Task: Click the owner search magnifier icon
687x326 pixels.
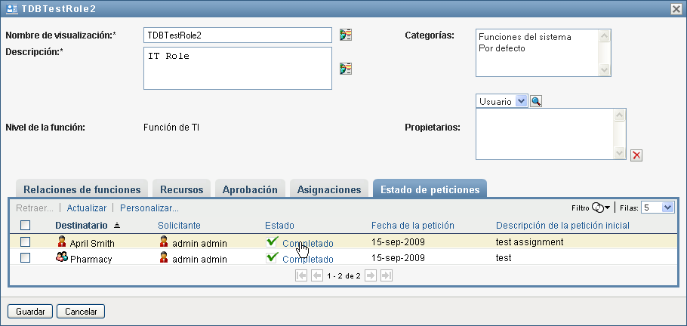Action: click(536, 101)
